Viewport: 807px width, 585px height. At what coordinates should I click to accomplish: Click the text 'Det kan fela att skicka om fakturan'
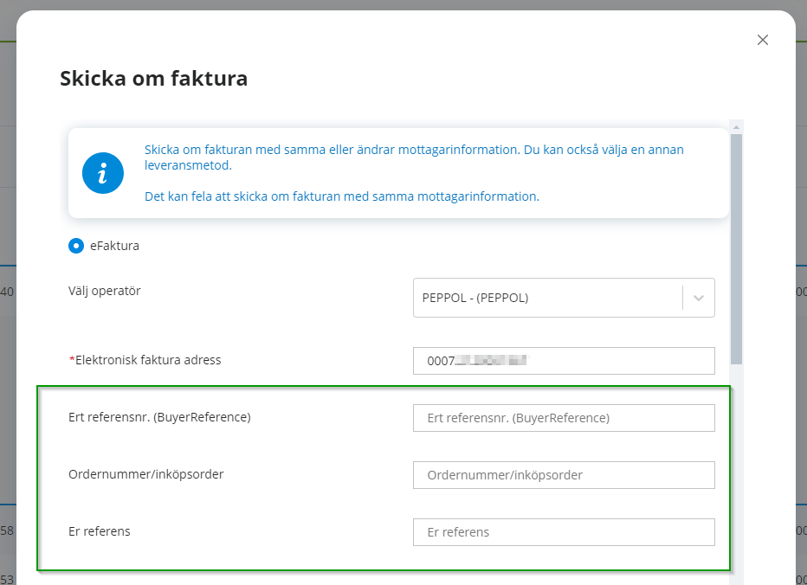(x=242, y=196)
